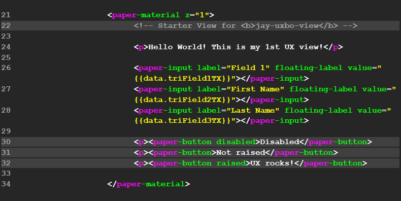Click line number 26 in the gutter
This screenshot has width=401, height=201.
[6, 68]
